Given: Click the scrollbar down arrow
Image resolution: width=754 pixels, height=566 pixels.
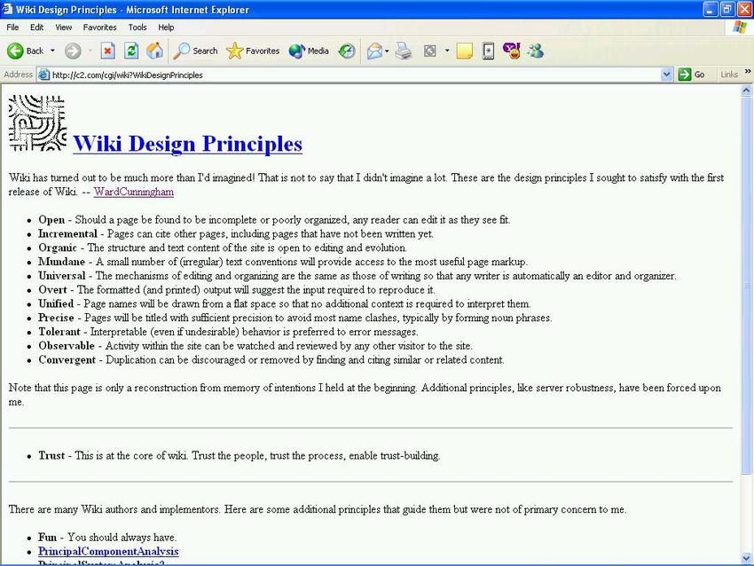Looking at the screenshot, I should [x=746, y=558].
